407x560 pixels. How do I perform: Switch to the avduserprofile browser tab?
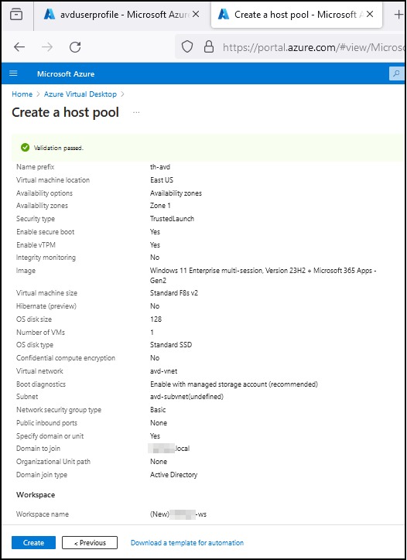[121, 15]
